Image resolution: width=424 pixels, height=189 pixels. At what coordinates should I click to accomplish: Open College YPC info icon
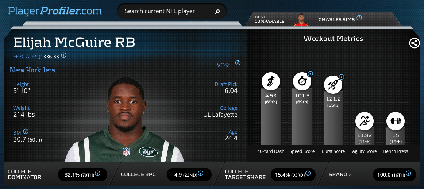[200, 173]
